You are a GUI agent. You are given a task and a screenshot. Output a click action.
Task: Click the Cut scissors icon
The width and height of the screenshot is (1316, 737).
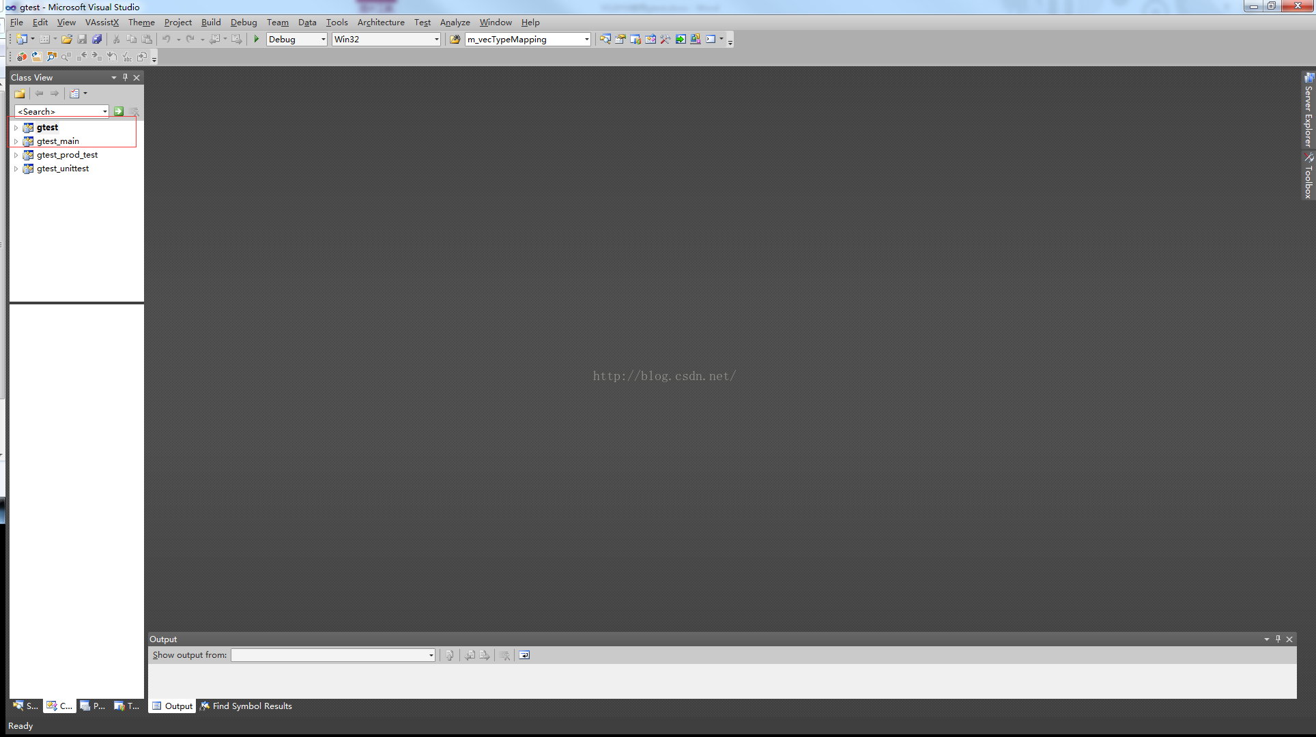[x=117, y=40]
